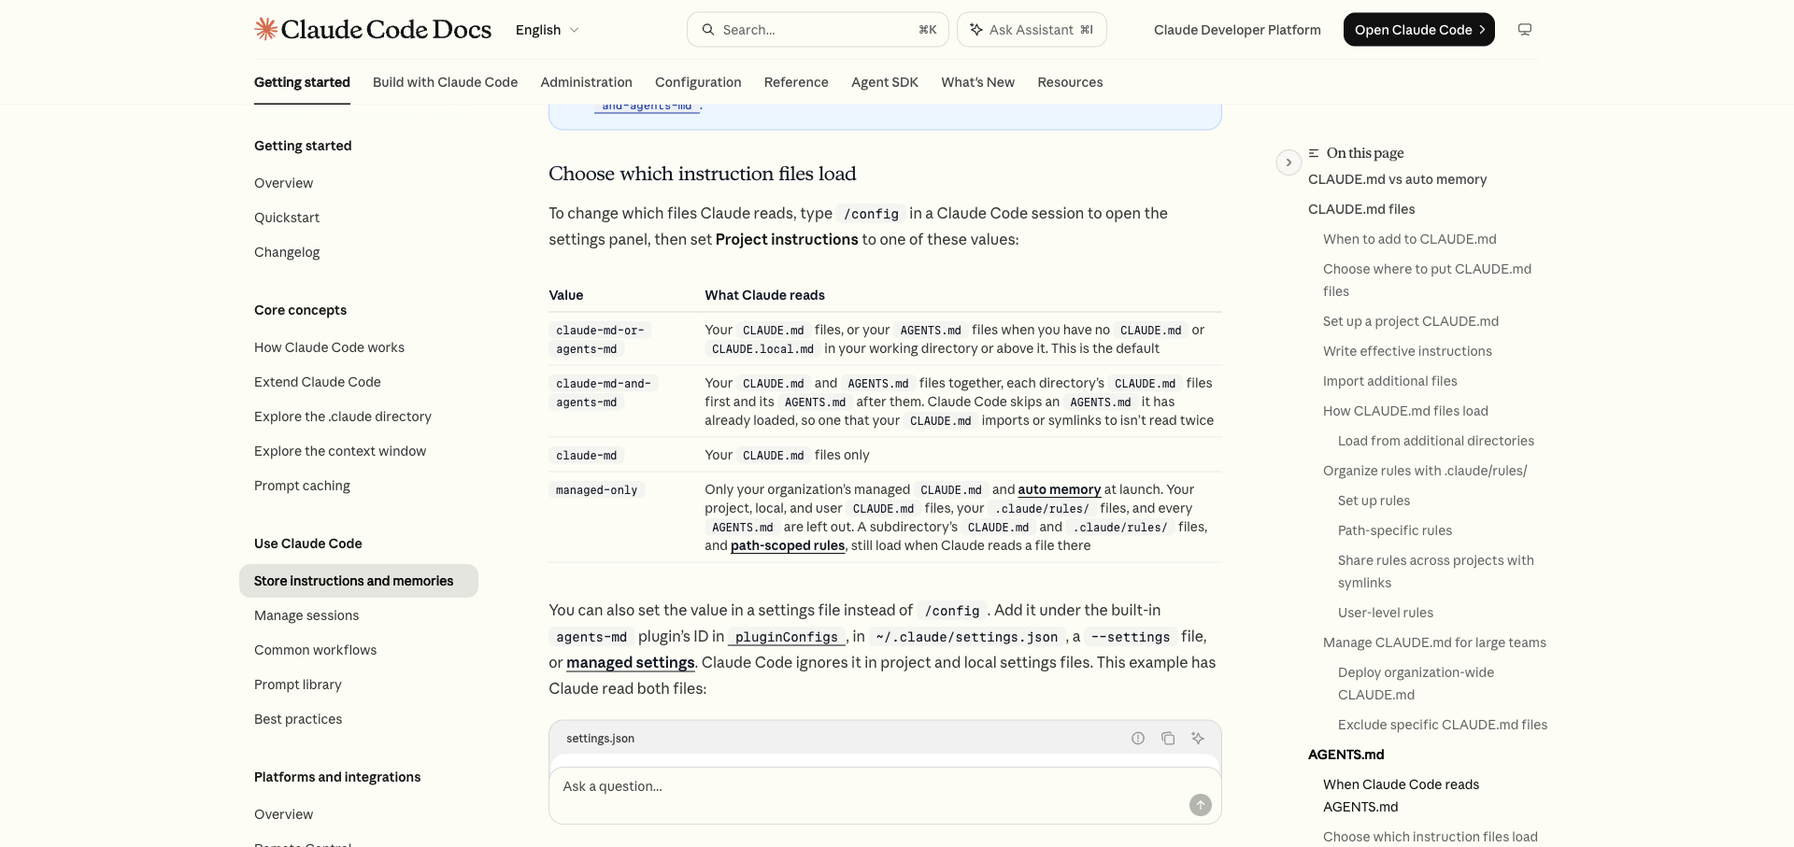1794x847 pixels.
Task: Click the sparkle icon on settings.json block
Action: pos(1198,739)
